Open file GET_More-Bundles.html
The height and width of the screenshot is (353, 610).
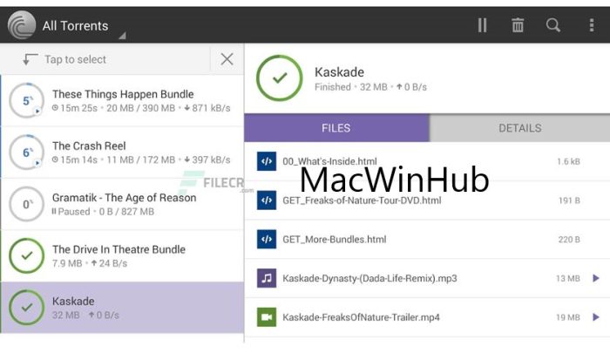click(427, 239)
